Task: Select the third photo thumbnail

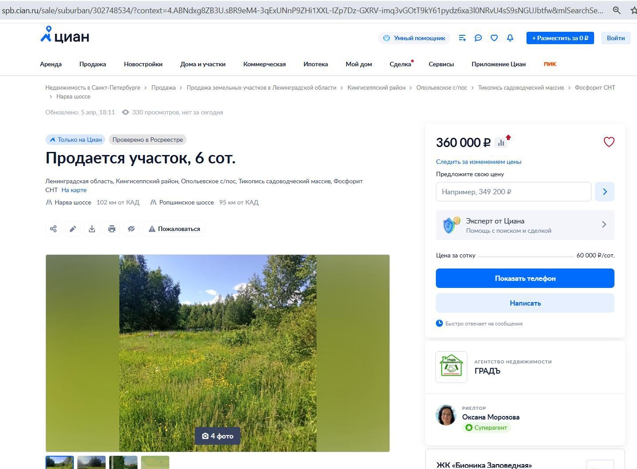Action: point(123,462)
